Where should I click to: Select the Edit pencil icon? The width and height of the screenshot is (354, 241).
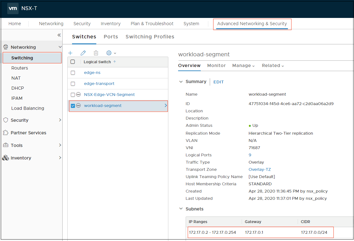(83, 53)
